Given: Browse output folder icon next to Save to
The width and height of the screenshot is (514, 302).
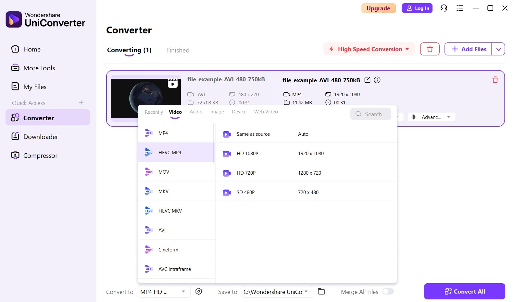Looking at the screenshot, I should (x=321, y=291).
